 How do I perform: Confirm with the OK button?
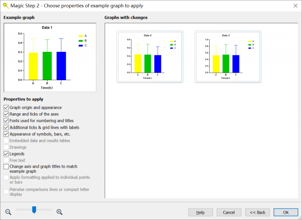[x=286, y=212]
